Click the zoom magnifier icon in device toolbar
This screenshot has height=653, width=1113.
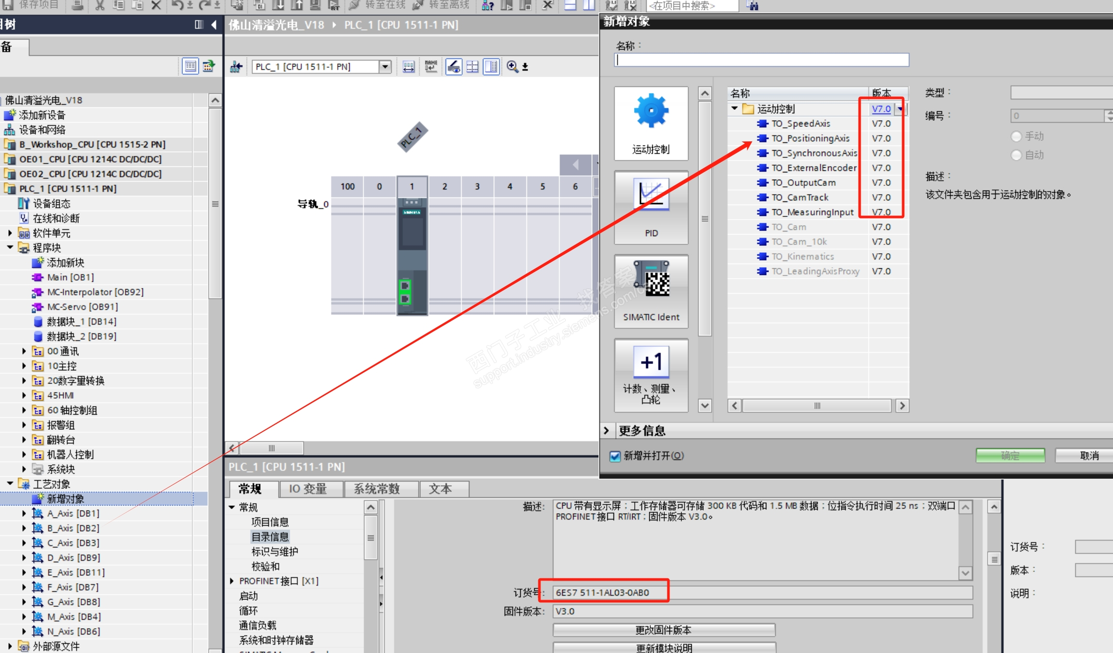(512, 66)
